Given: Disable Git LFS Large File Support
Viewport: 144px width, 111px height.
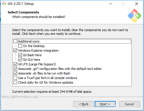Looking at the screenshot, I should coord(15,64).
